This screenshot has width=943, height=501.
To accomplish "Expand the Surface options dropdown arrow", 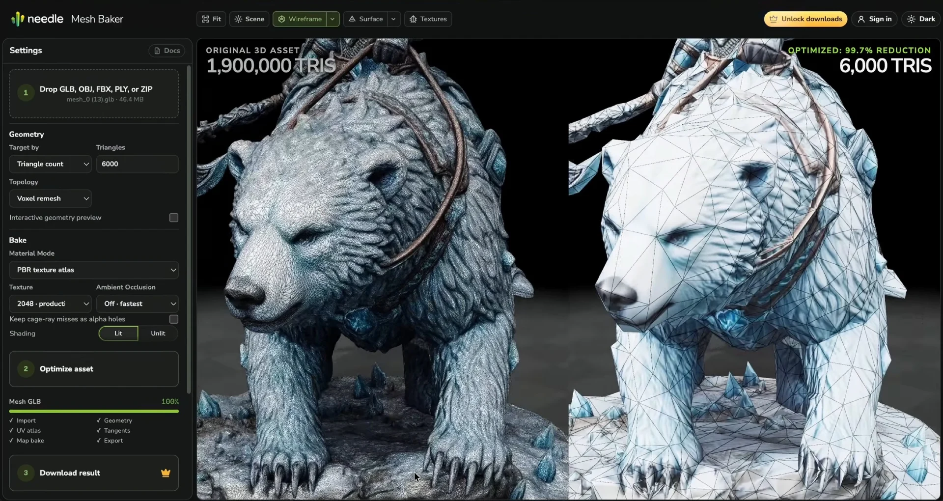I will pos(394,19).
